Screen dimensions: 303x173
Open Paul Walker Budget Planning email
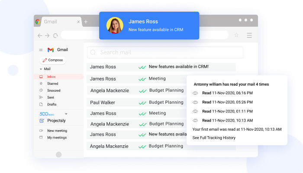point(136,103)
